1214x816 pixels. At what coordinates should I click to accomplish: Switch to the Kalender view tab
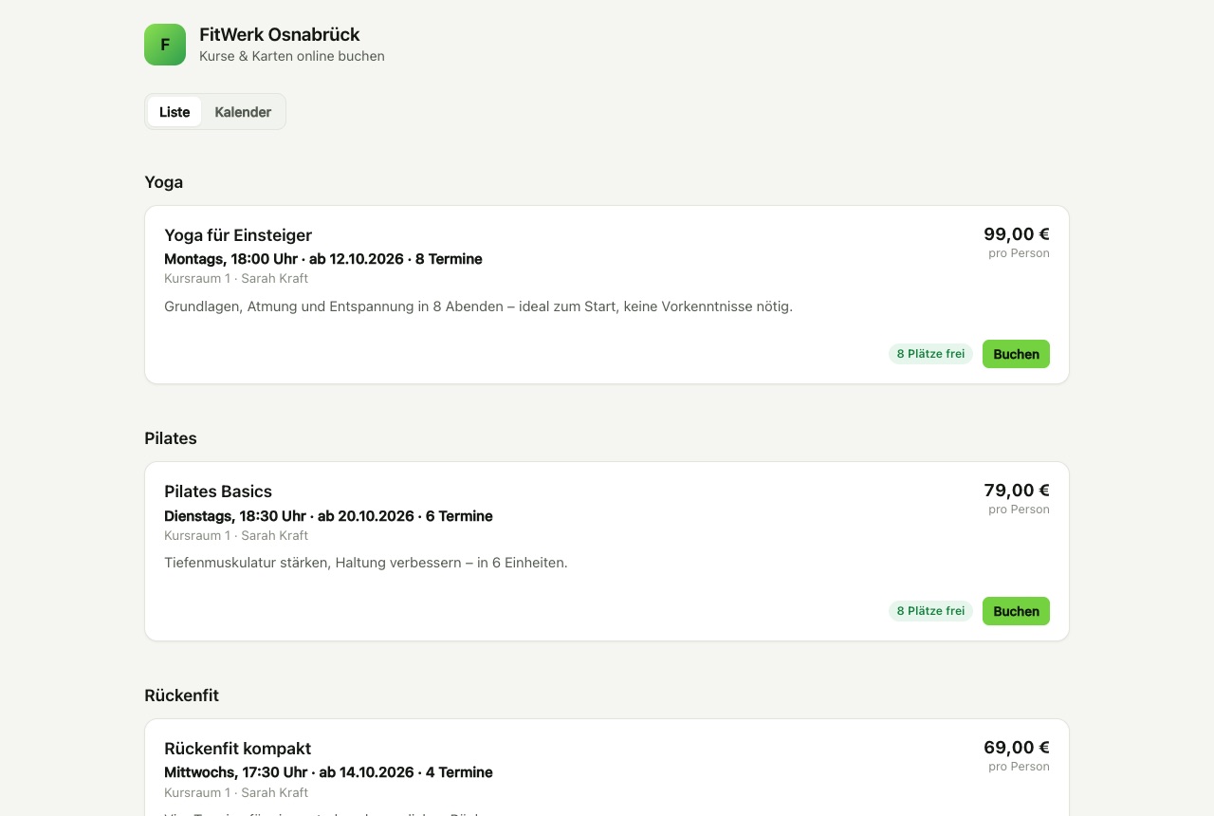[x=243, y=112]
